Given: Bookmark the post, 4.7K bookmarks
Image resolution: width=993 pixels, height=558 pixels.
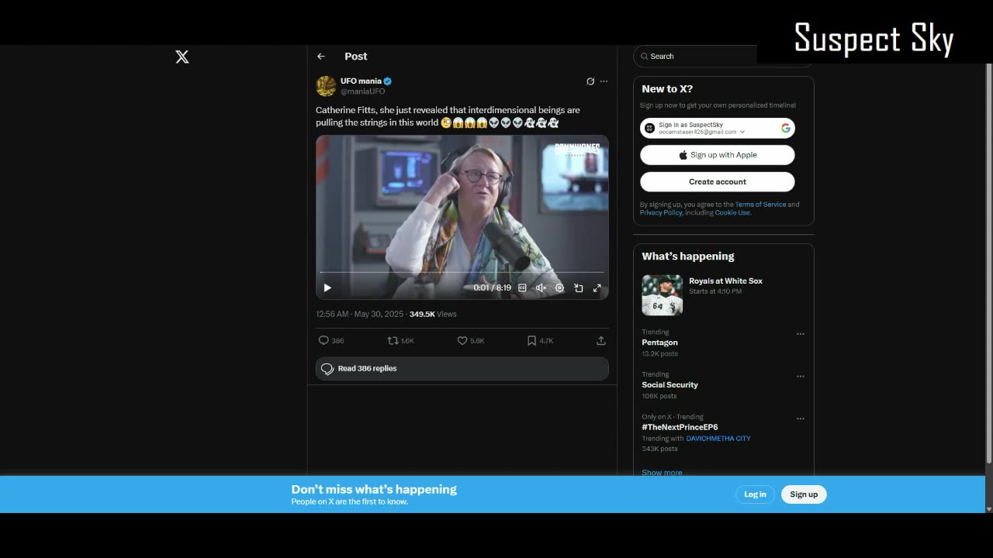Looking at the screenshot, I should pos(540,340).
